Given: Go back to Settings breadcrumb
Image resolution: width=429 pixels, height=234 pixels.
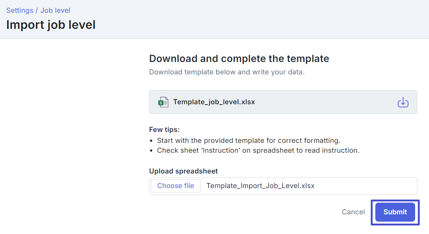Looking at the screenshot, I should [x=20, y=10].
